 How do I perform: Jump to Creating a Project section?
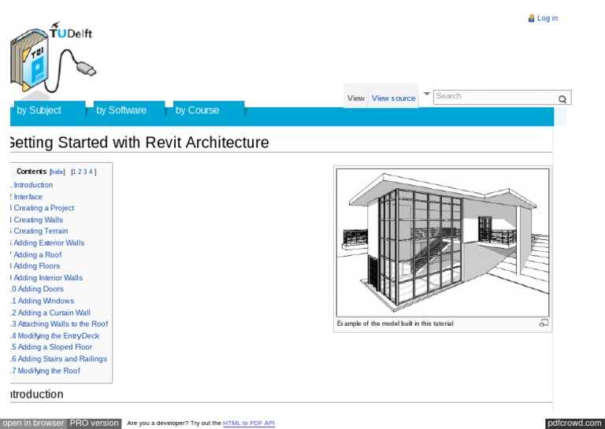[43, 208]
